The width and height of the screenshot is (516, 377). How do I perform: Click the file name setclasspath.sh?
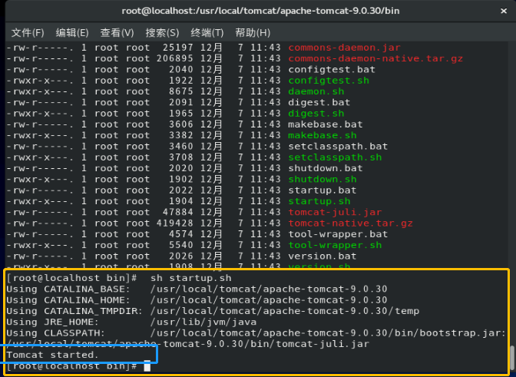(335, 157)
